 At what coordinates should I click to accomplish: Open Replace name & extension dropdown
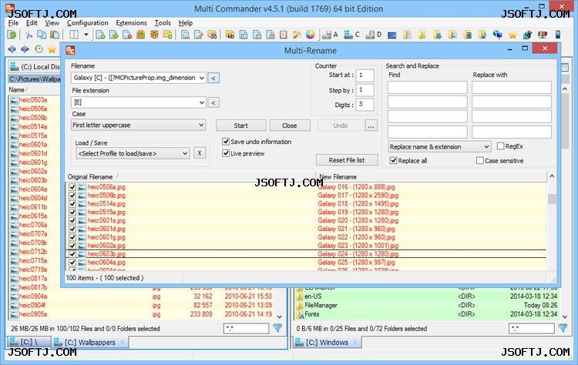coord(486,146)
